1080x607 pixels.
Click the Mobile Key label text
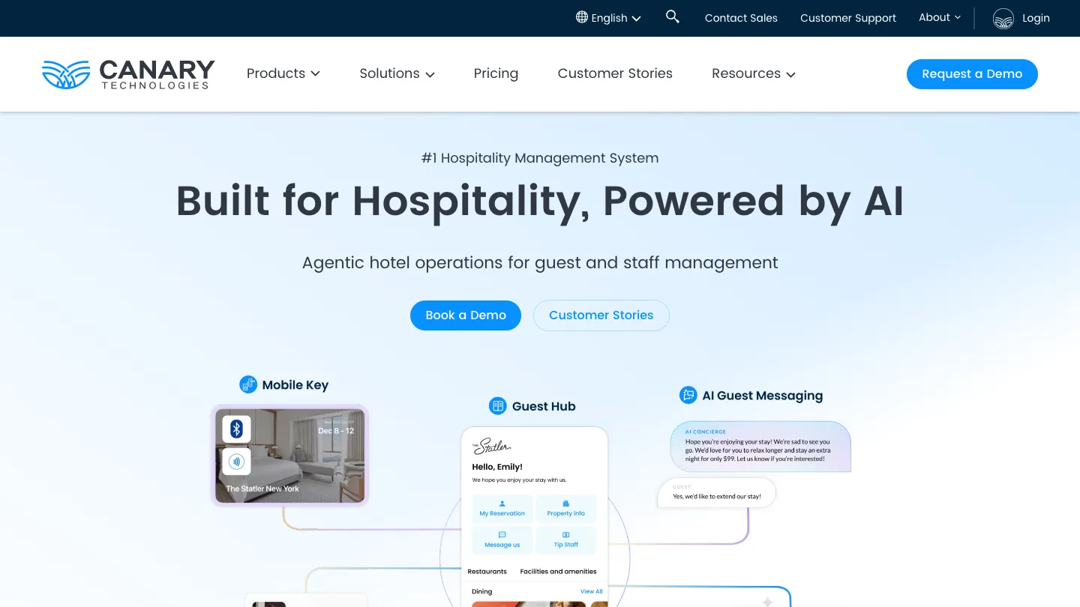coord(295,385)
